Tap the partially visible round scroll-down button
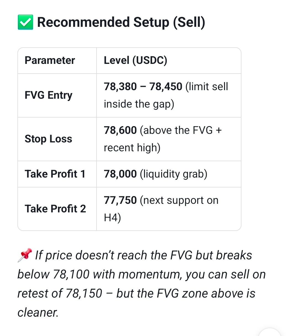 pos(270,332)
